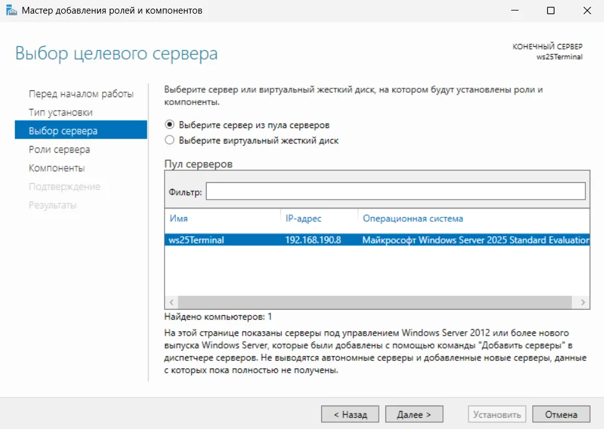Maximize the wizard window
This screenshot has width=604, height=429.
click(551, 11)
